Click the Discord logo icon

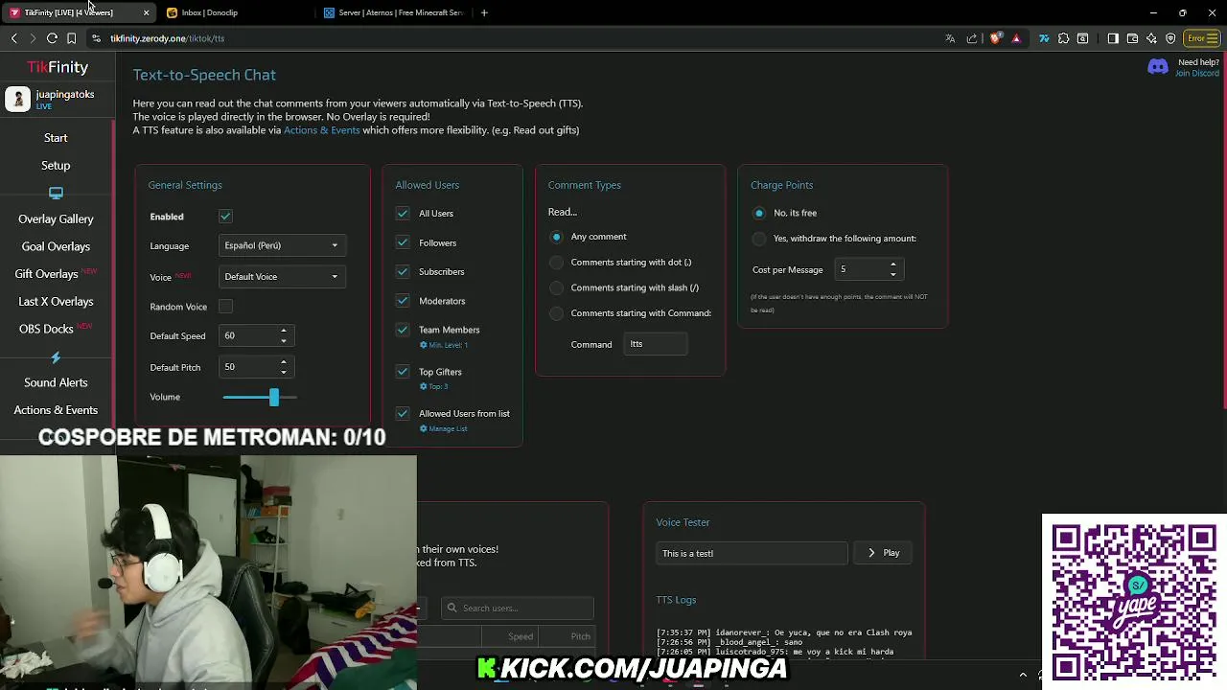click(x=1158, y=67)
